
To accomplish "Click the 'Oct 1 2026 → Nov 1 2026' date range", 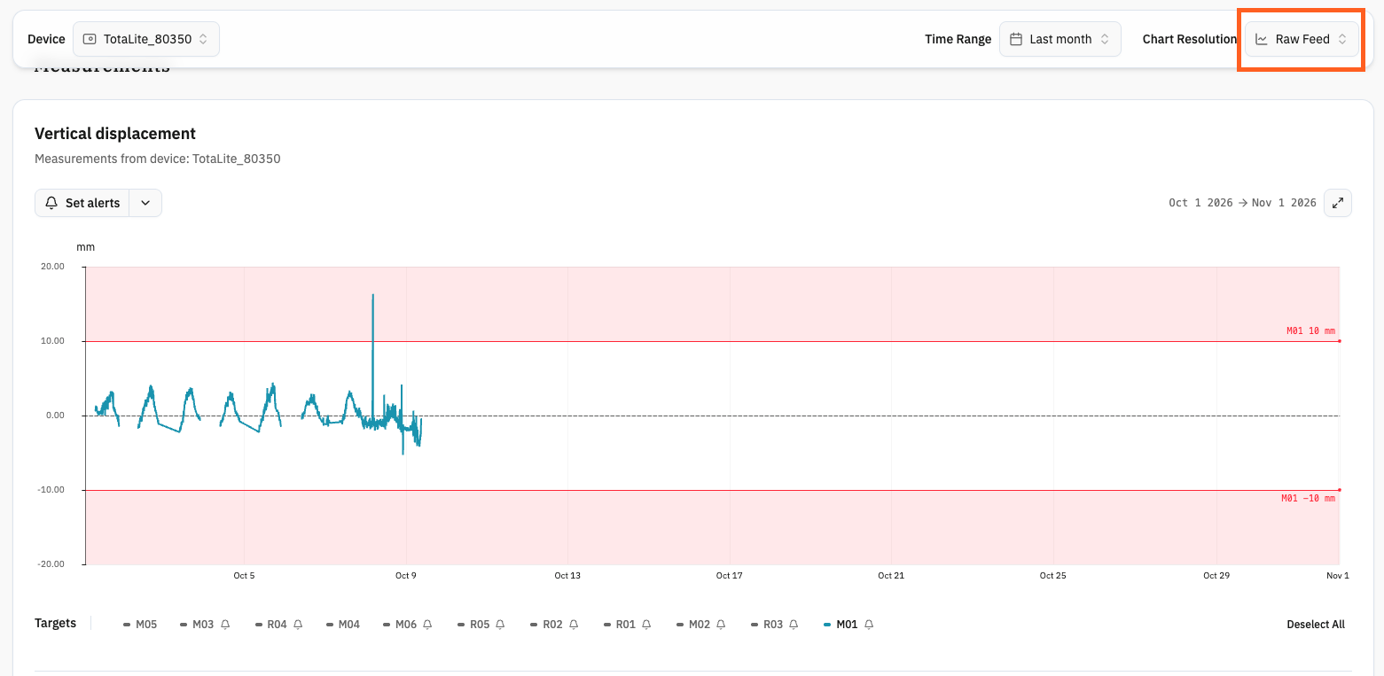I will [x=1242, y=203].
